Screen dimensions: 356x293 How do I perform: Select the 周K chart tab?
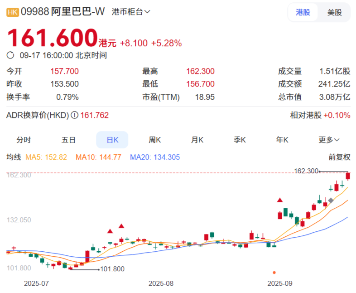154,140
